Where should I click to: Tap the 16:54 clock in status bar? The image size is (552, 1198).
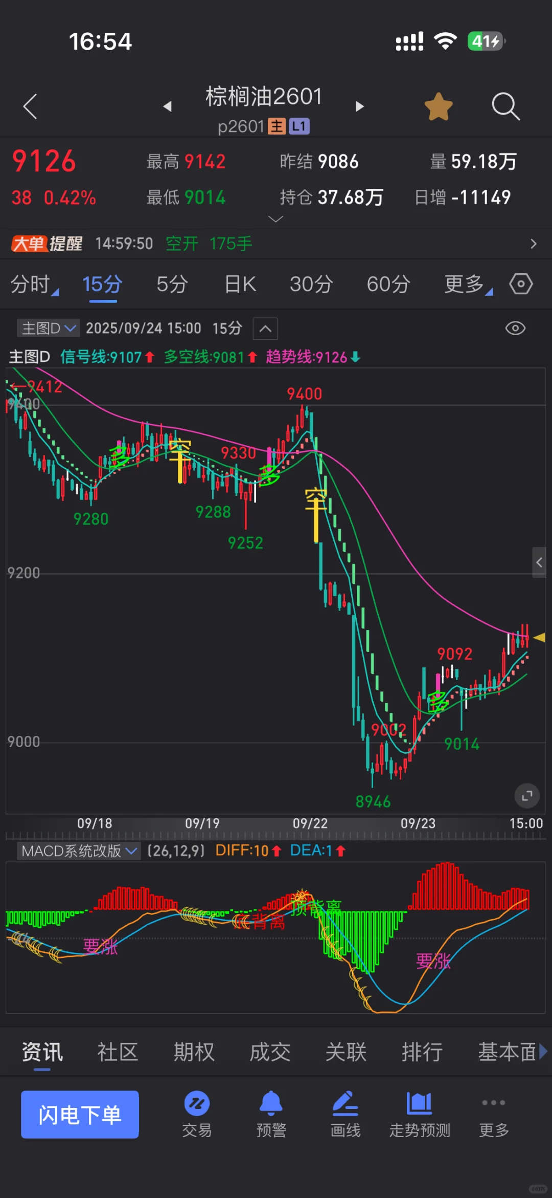(100, 41)
